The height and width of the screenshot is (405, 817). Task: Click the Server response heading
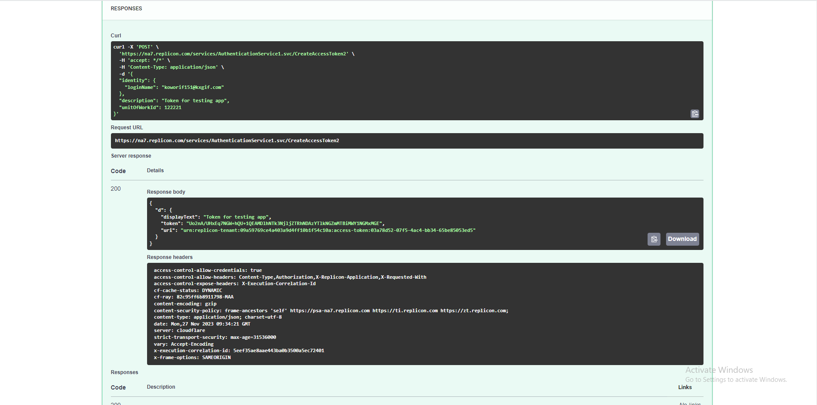(131, 156)
